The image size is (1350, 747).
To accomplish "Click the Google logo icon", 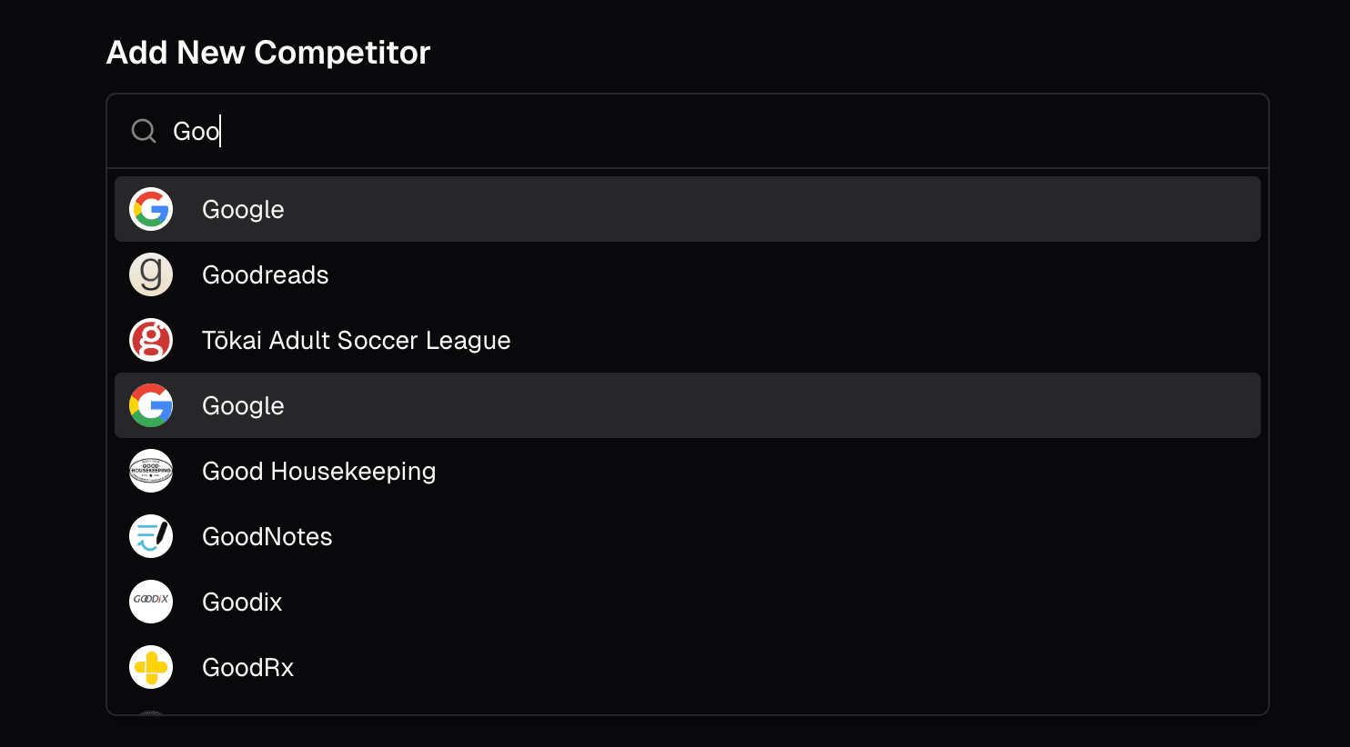I will point(151,209).
